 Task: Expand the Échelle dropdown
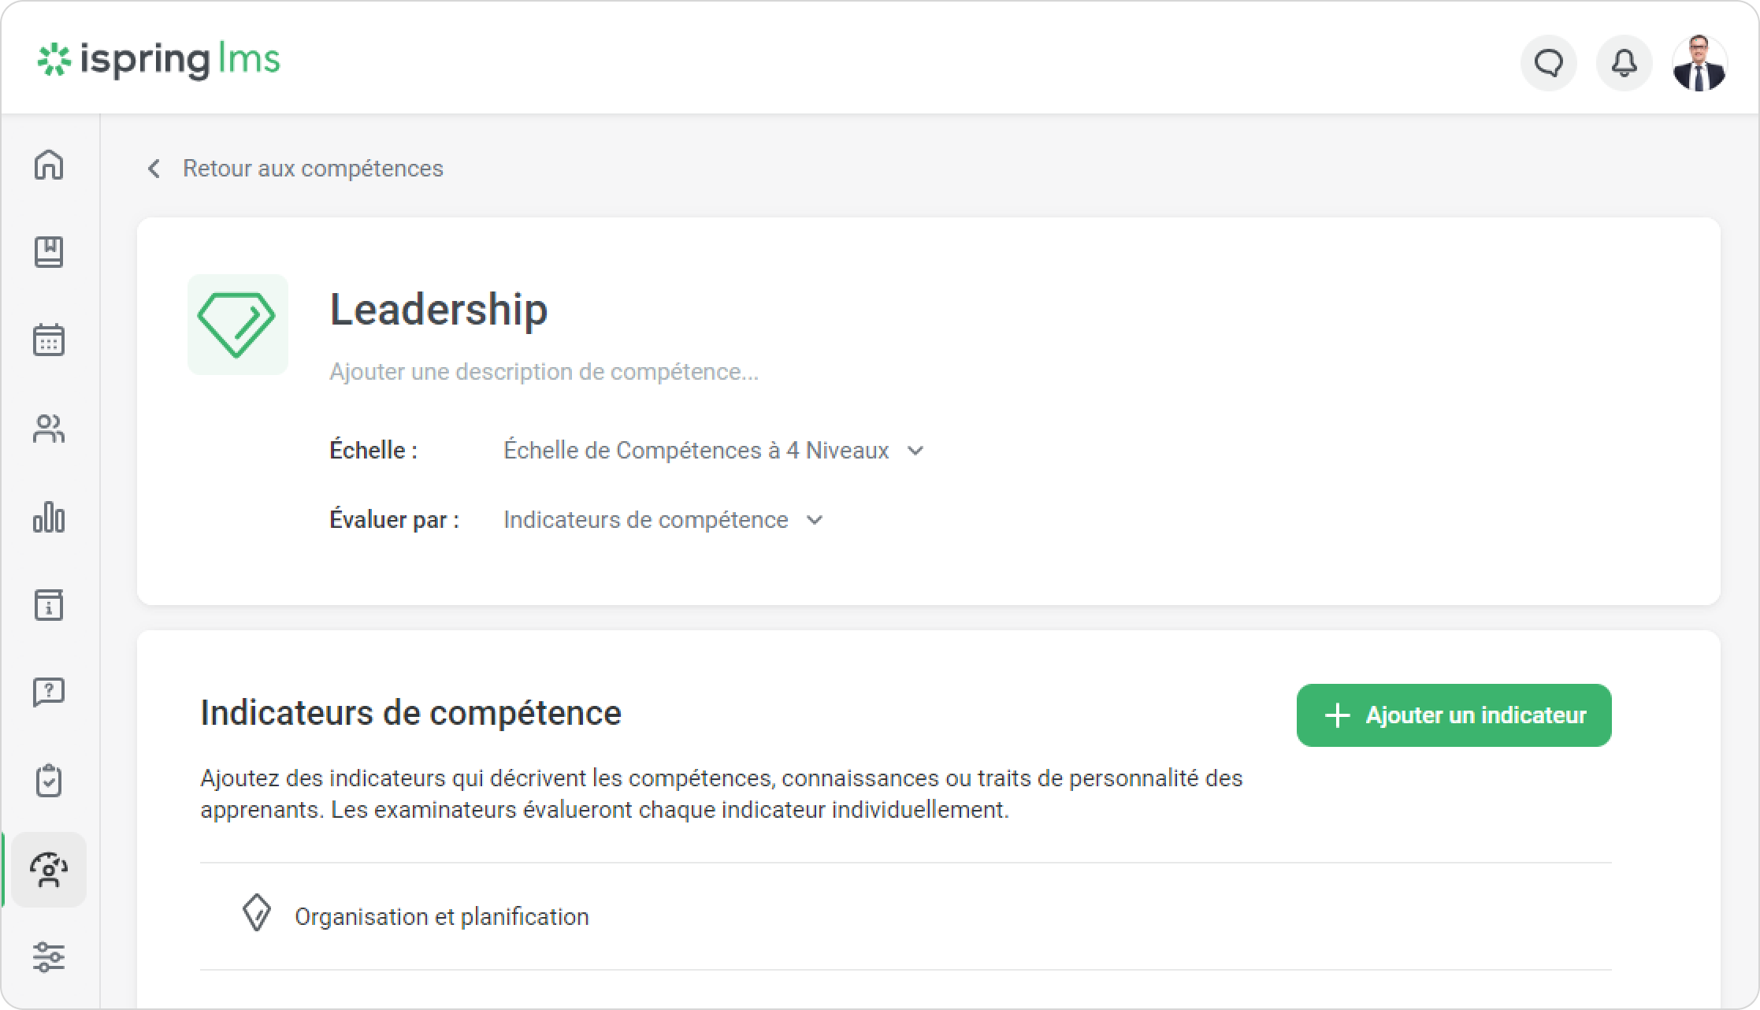click(x=713, y=451)
